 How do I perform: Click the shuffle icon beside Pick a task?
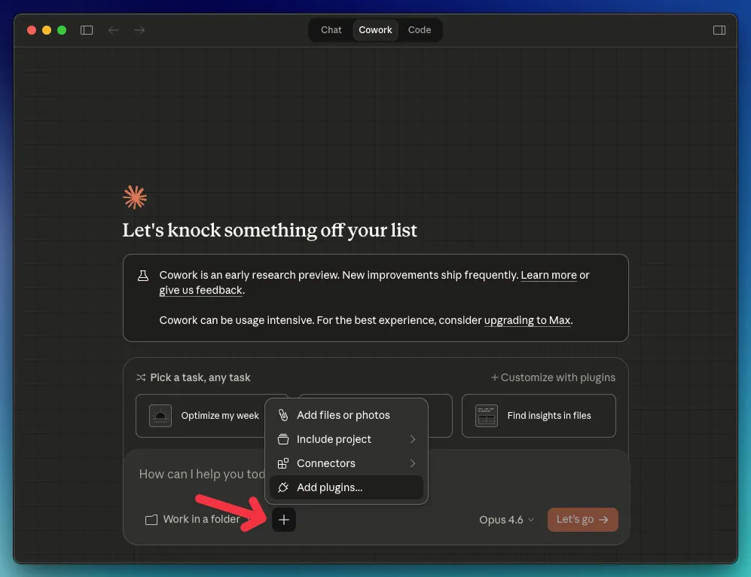click(x=141, y=377)
